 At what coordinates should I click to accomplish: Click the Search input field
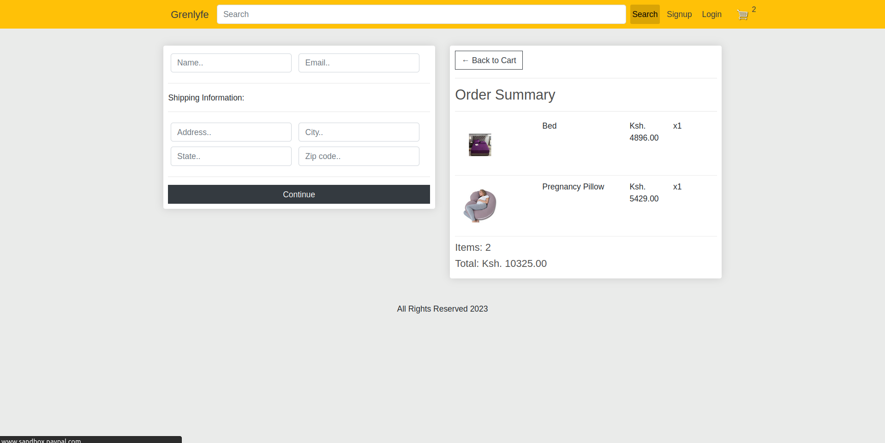pyautogui.click(x=421, y=14)
